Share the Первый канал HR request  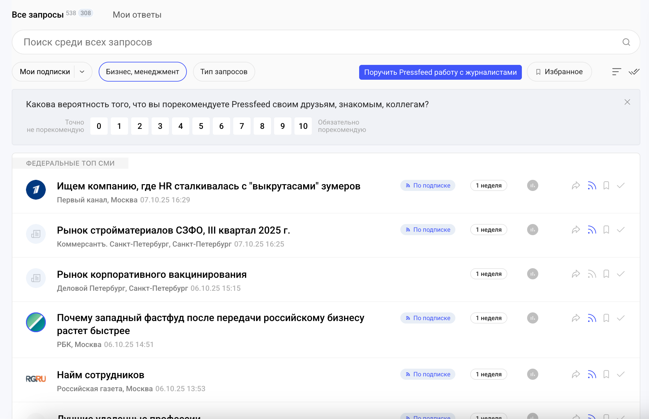pos(576,186)
